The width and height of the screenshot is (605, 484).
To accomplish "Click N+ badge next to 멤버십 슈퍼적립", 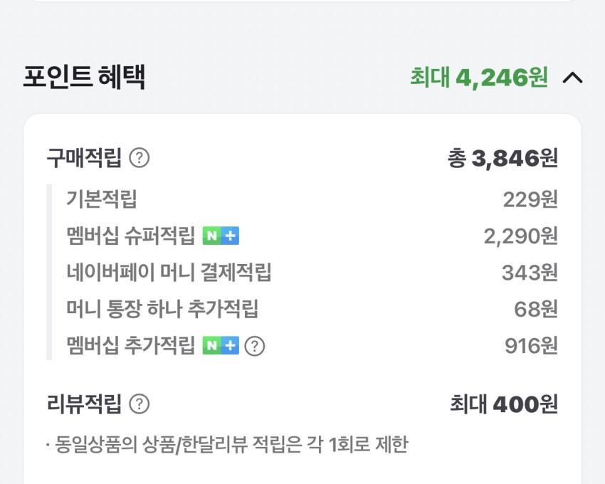I will (221, 236).
